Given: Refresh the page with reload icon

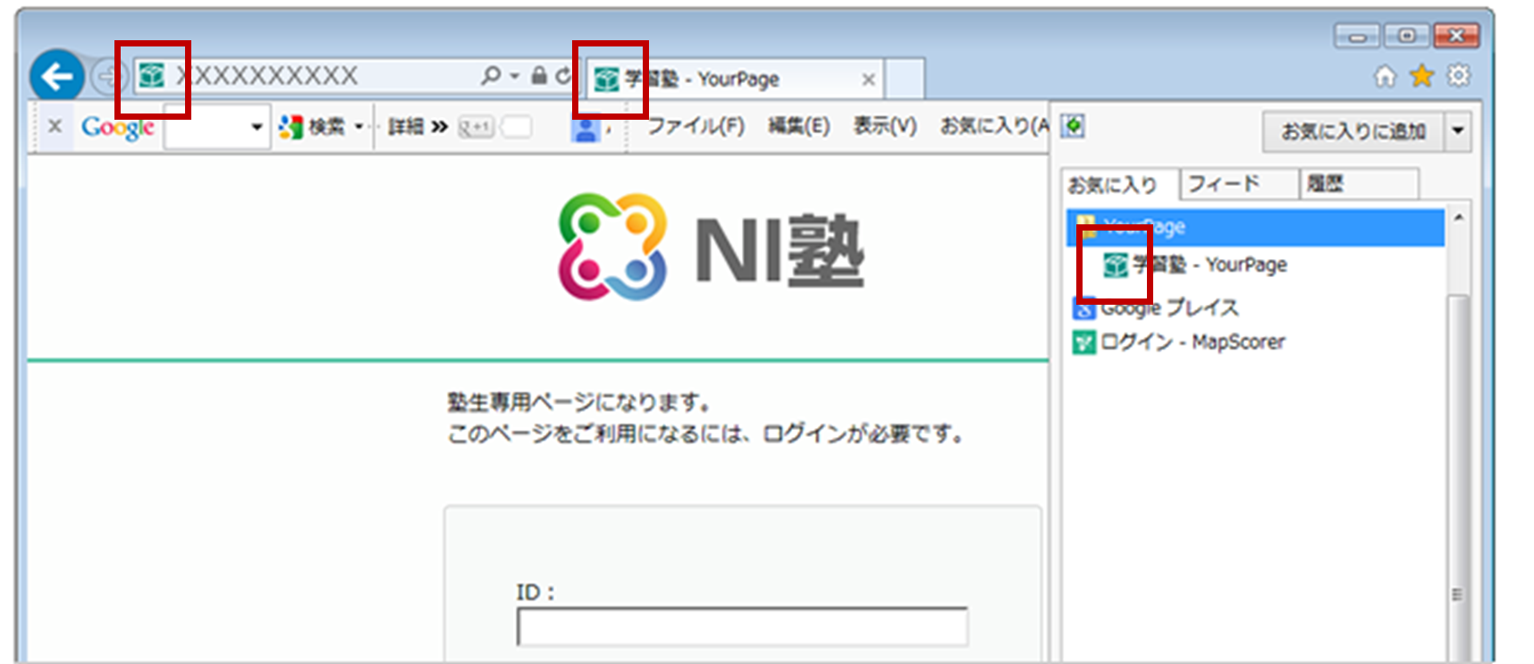Looking at the screenshot, I should [x=562, y=76].
